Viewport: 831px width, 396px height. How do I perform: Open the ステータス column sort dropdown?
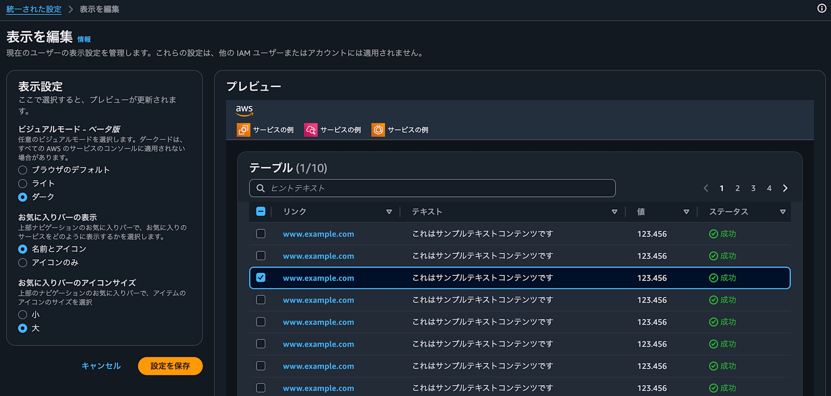(784, 212)
